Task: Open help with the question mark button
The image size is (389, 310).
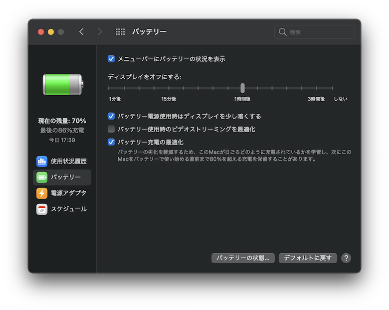Action: pyautogui.click(x=346, y=258)
